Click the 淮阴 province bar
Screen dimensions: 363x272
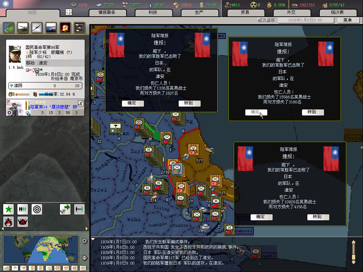click(45, 86)
